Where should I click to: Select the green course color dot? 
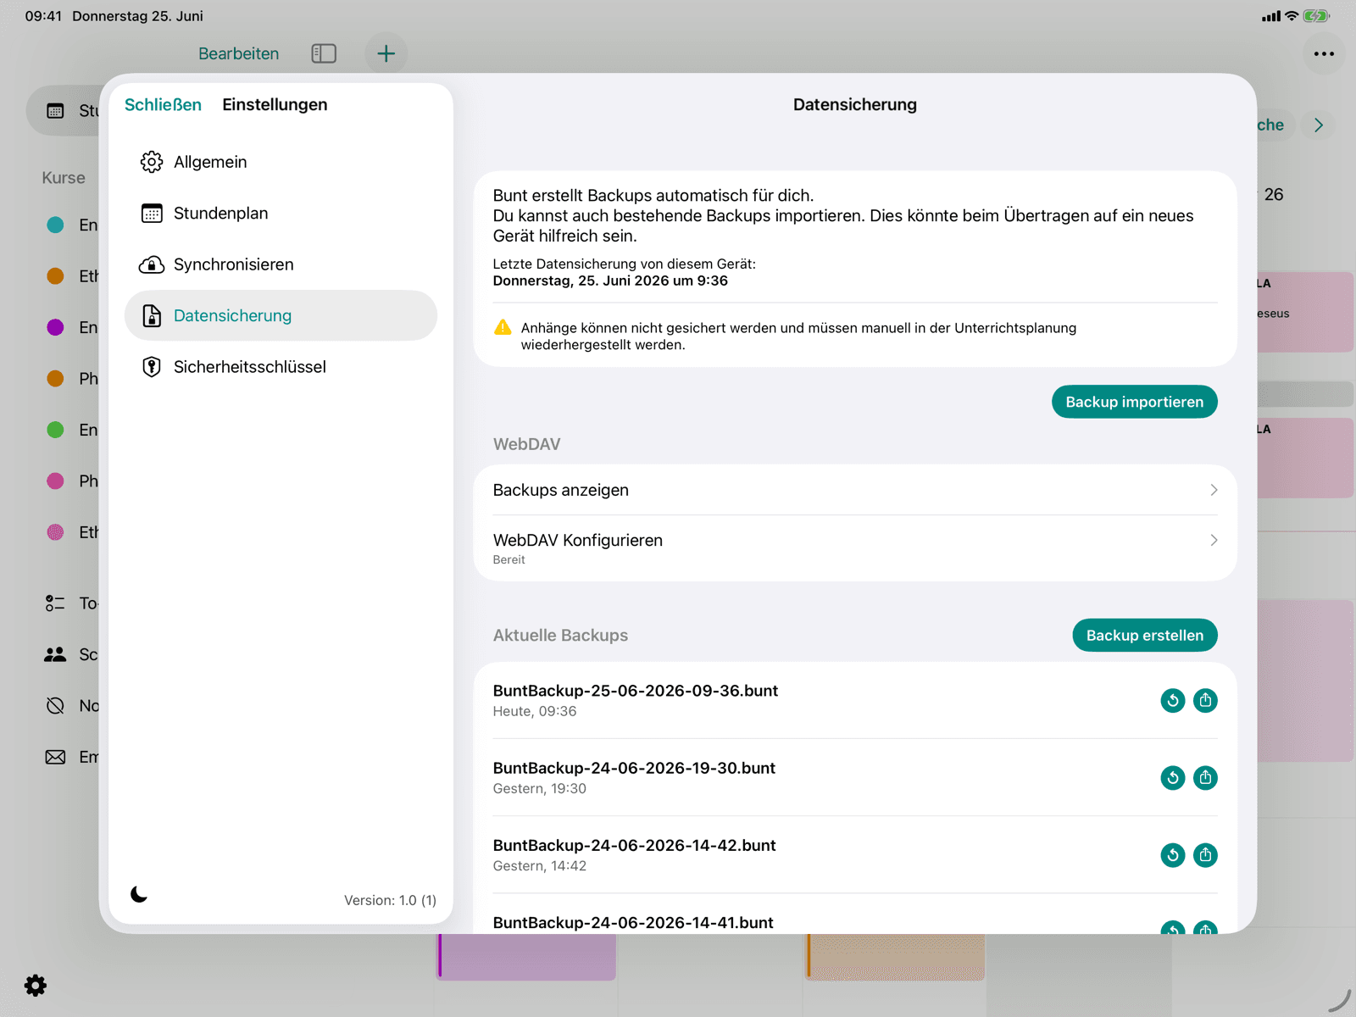55,430
